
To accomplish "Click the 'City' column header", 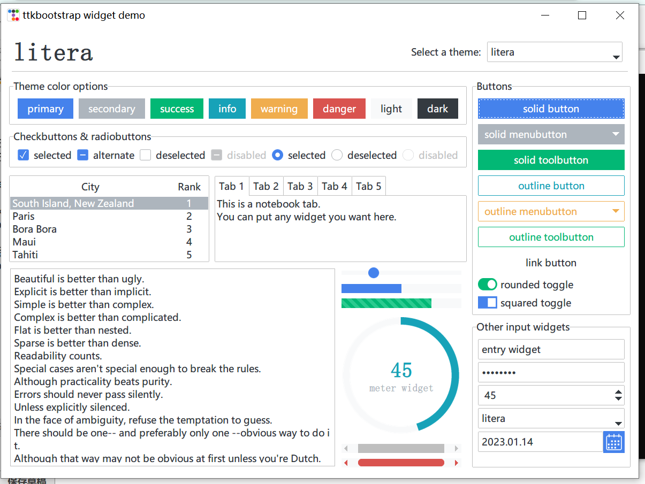I will coord(90,187).
